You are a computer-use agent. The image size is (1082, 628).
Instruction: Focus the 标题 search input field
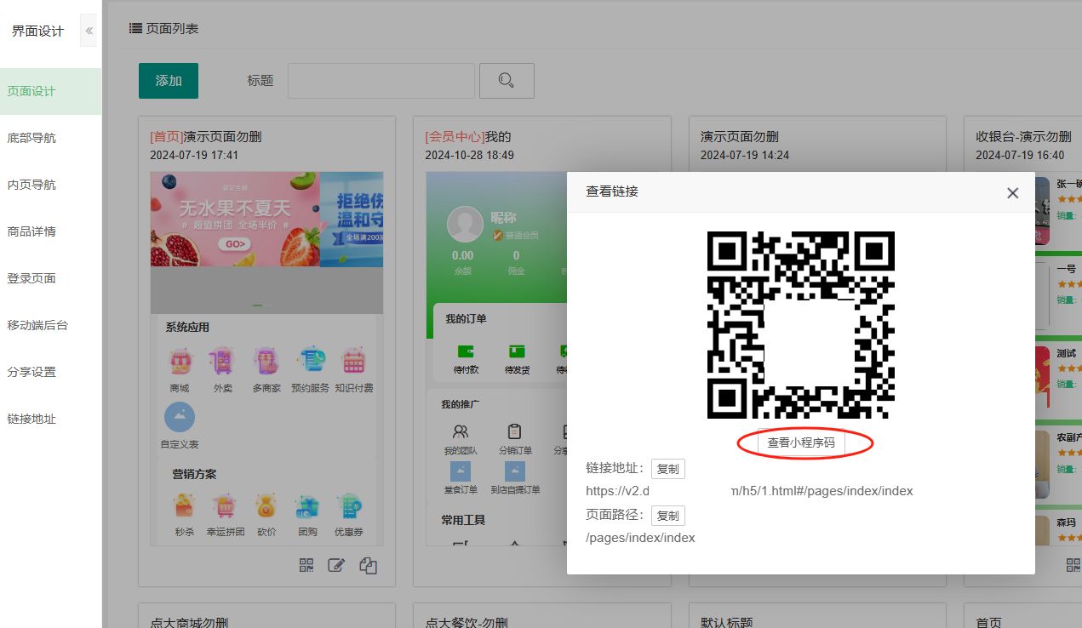381,81
